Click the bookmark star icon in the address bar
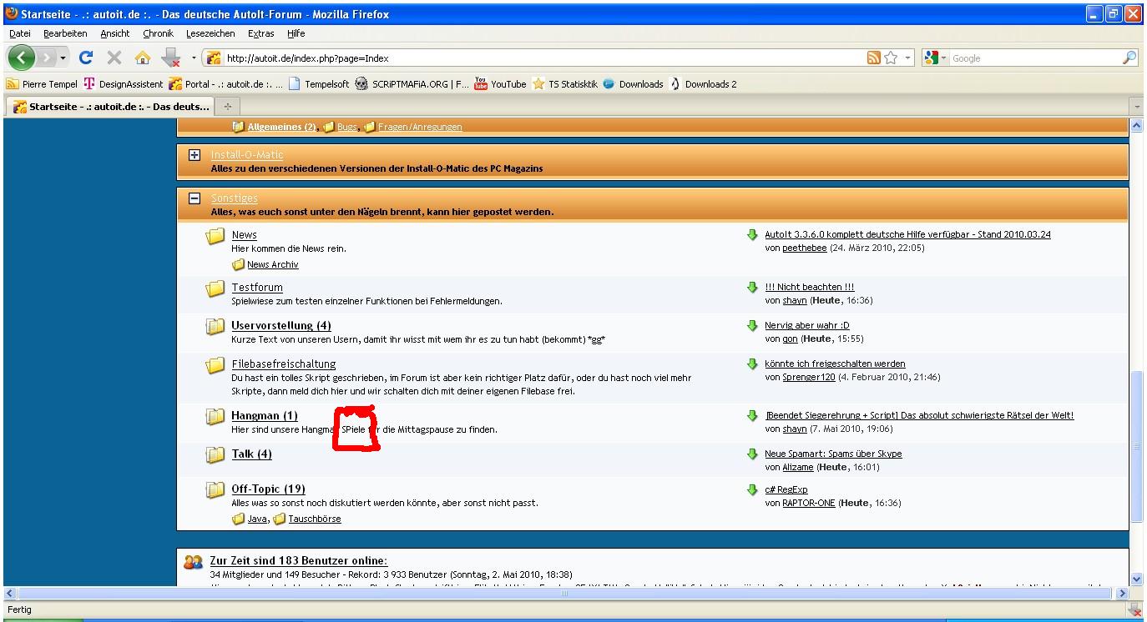The image size is (1147, 622). (891, 58)
